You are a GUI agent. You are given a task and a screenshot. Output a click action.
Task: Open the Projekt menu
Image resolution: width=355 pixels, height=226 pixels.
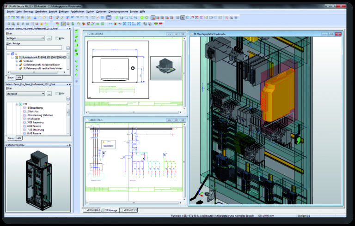pos(11,12)
